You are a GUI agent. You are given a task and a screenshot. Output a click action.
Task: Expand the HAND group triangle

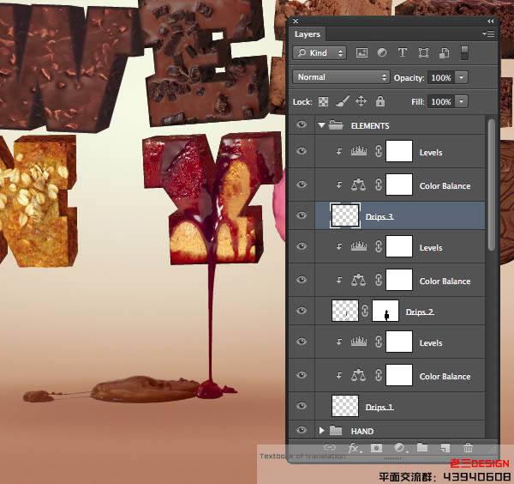(x=322, y=430)
